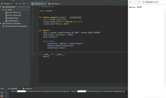
Task: Switch to the websock.py editor tab
Action: click(x=39, y=4)
